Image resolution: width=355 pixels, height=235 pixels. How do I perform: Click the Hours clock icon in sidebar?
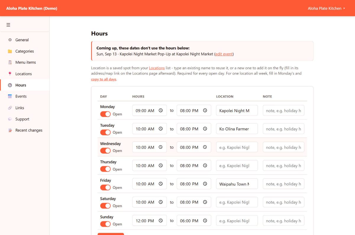pyautogui.click(x=10, y=85)
